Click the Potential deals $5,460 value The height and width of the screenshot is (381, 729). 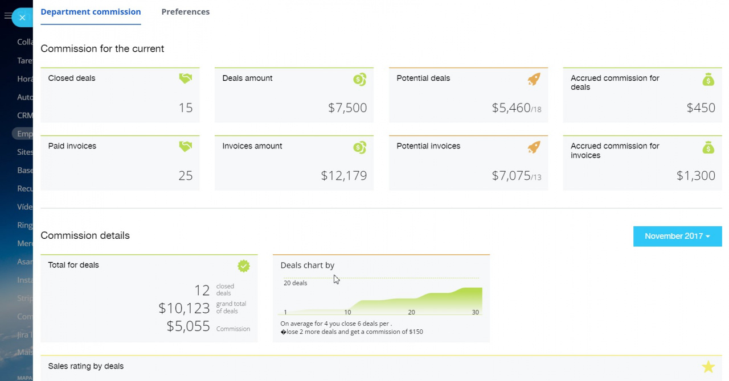pos(511,108)
